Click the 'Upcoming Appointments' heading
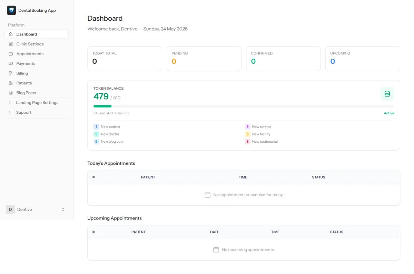This screenshot has height=274, width=414. (115, 218)
